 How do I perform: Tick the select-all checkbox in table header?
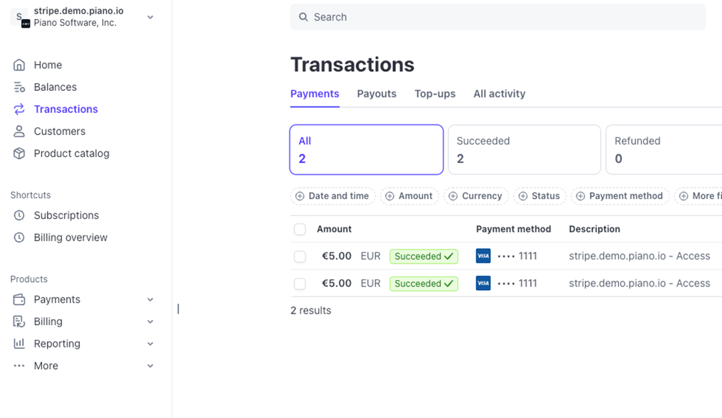click(x=300, y=229)
